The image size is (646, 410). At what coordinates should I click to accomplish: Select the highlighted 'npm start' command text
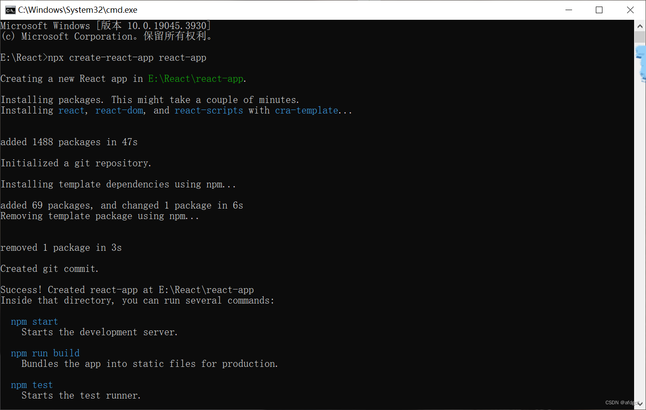click(34, 321)
